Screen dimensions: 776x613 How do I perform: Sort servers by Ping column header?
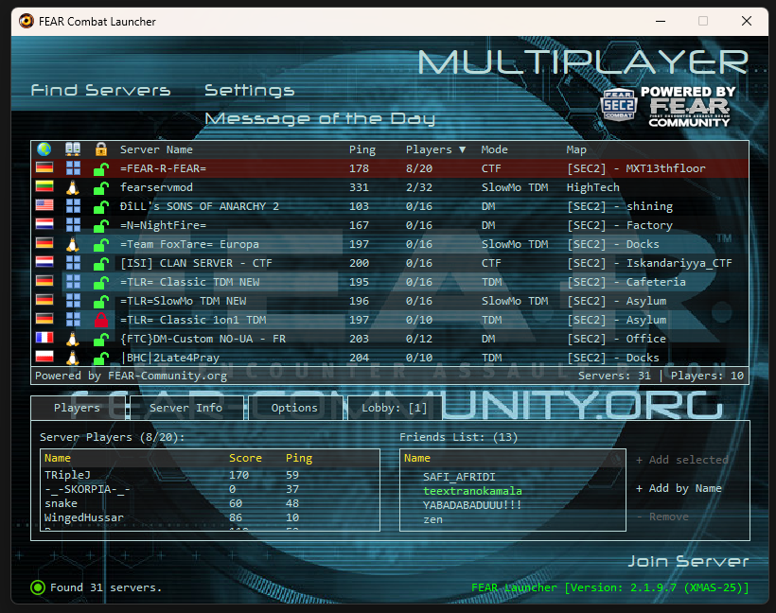click(362, 149)
